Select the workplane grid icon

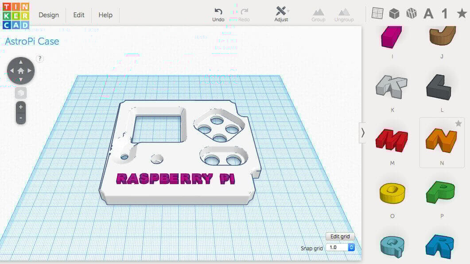pyautogui.click(x=377, y=14)
